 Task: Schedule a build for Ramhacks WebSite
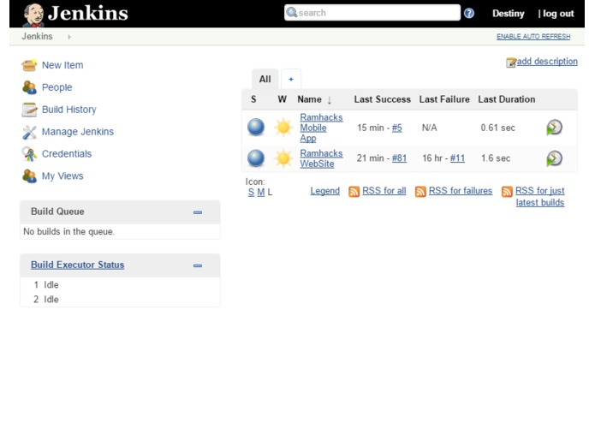pos(554,158)
